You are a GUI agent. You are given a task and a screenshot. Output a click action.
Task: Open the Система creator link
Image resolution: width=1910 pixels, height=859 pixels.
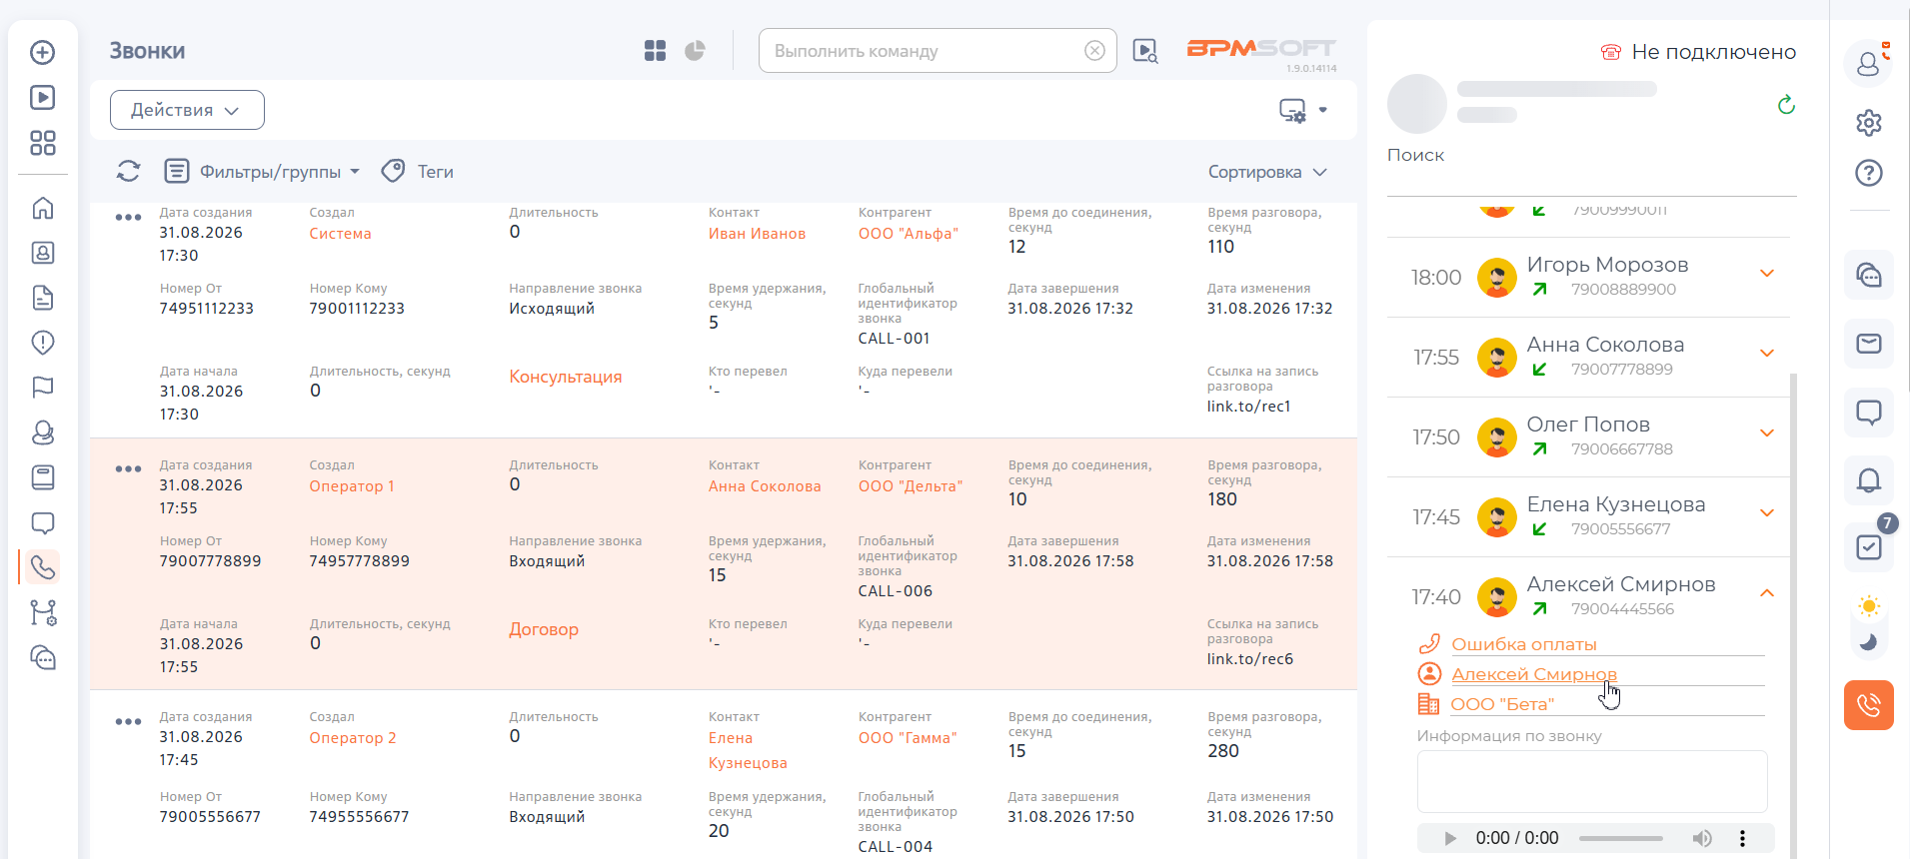(340, 234)
